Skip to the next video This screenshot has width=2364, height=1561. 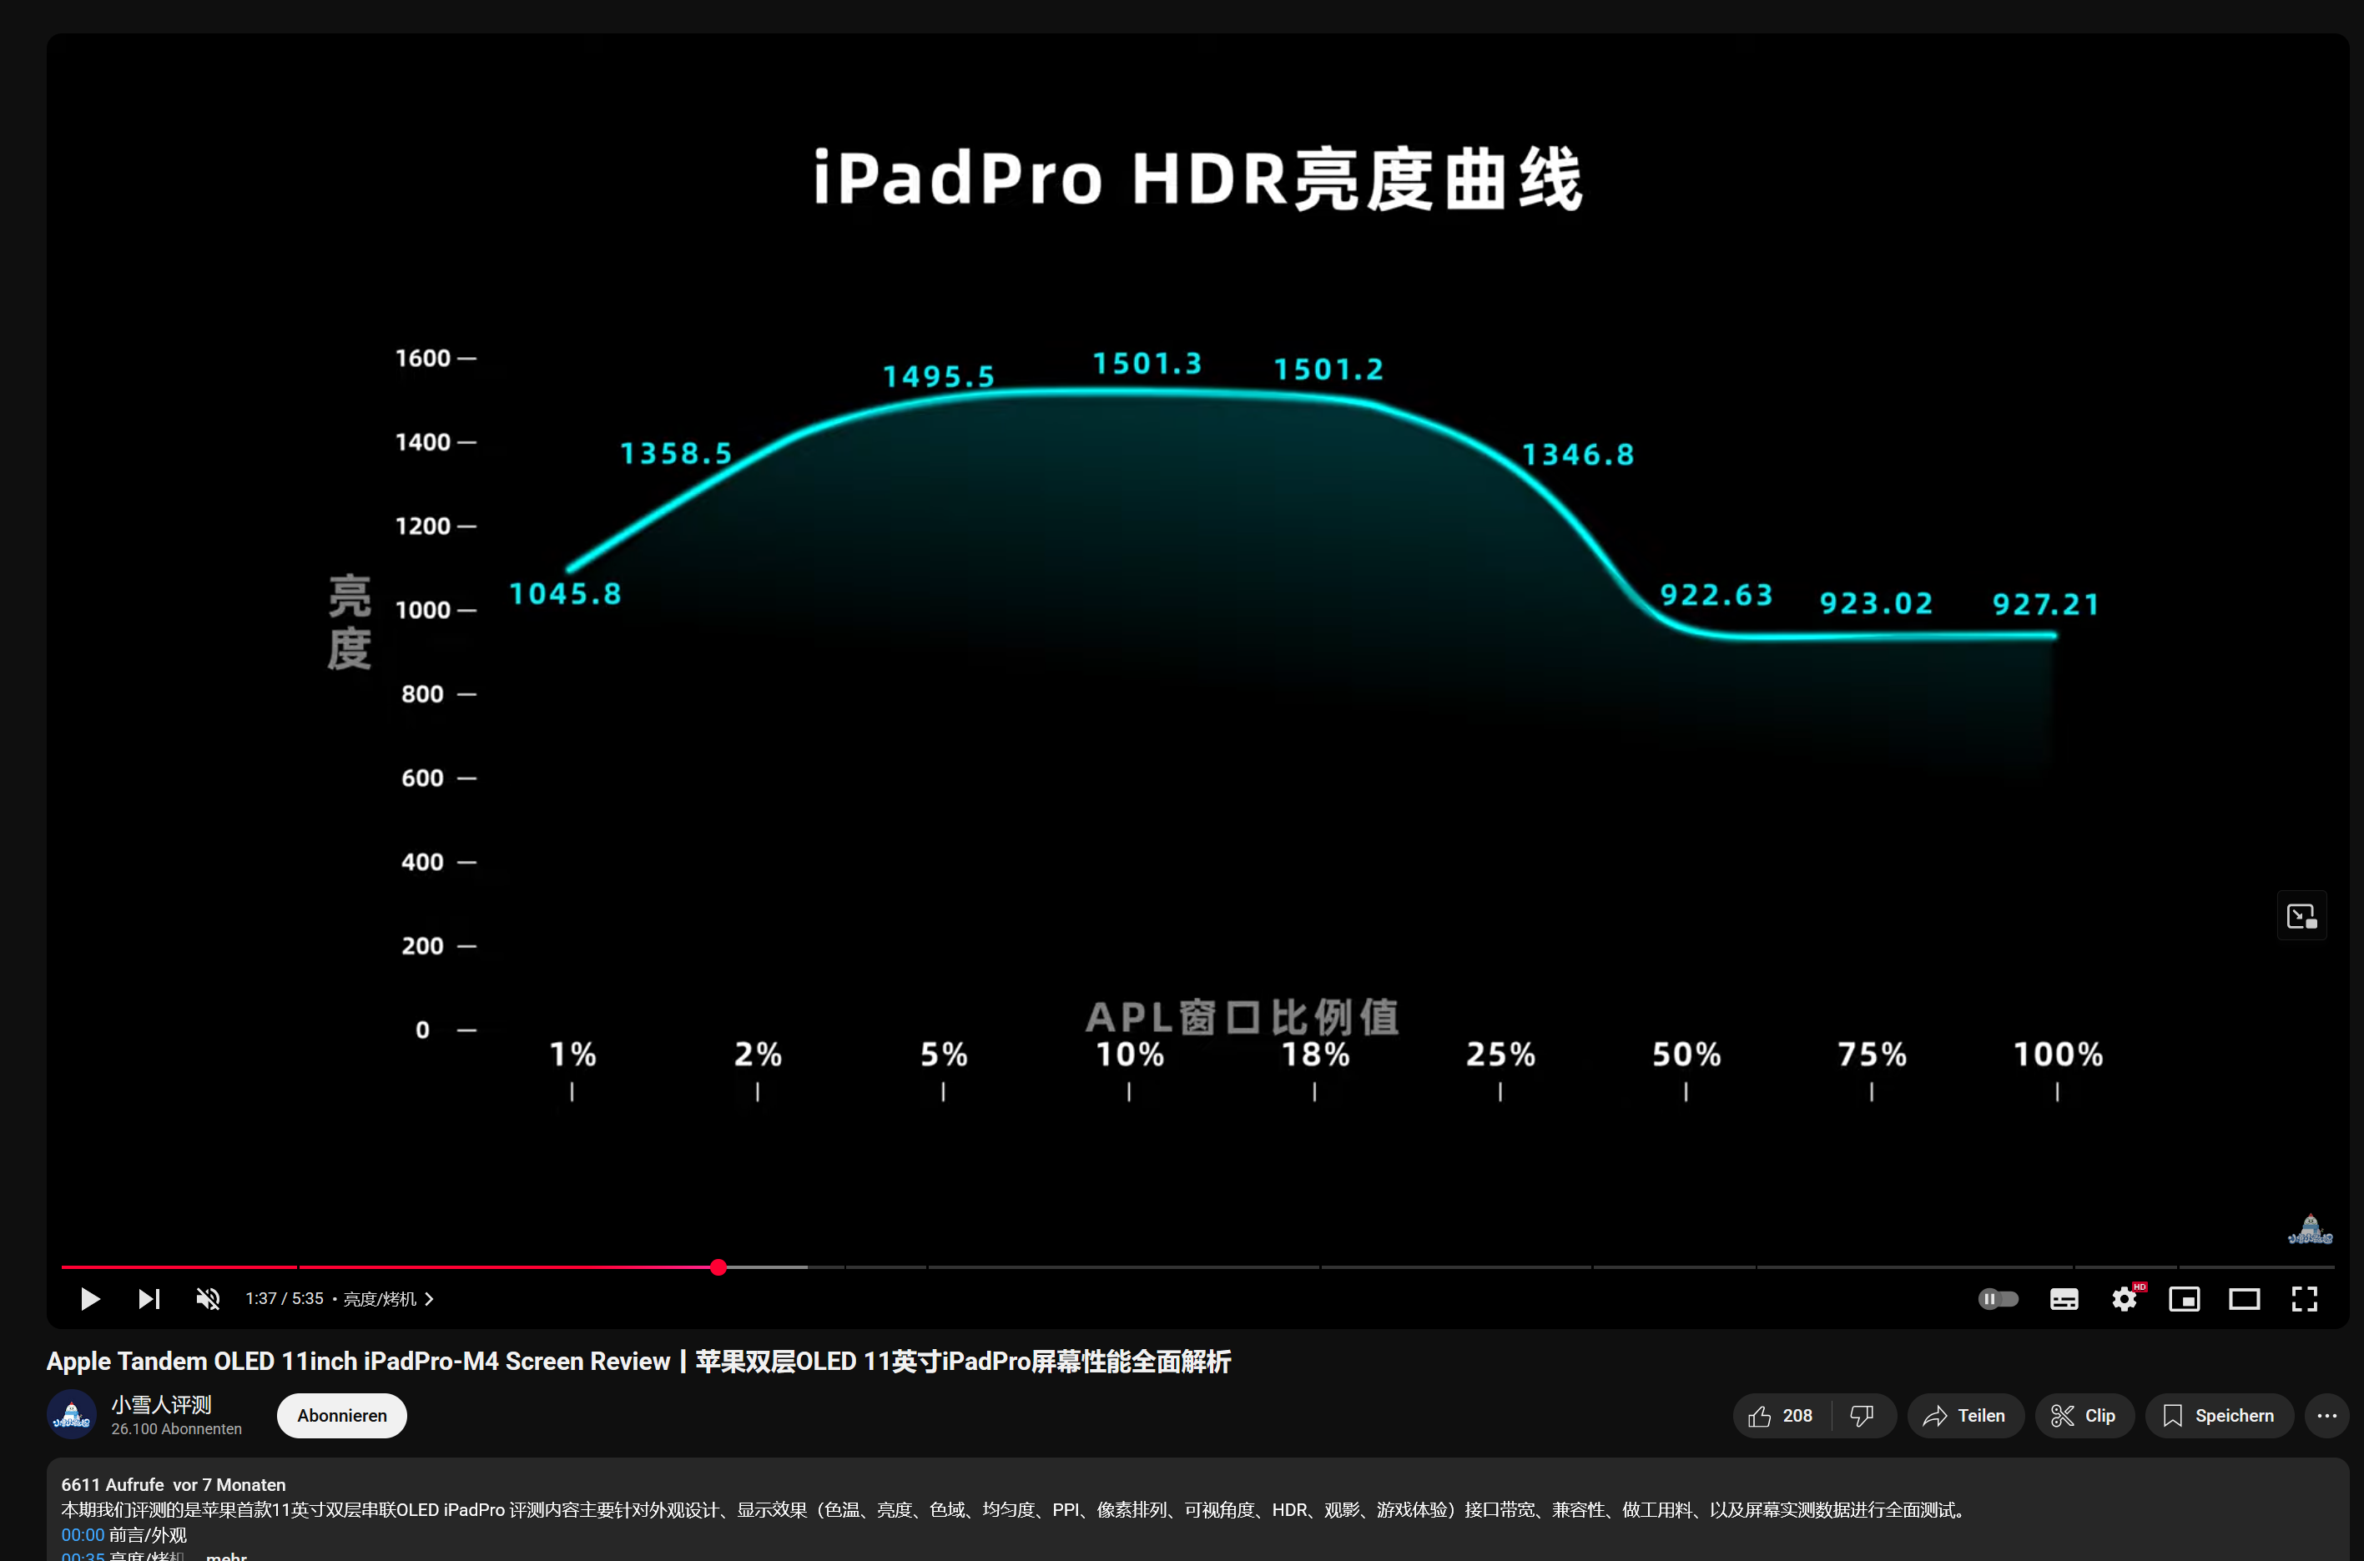148,1298
